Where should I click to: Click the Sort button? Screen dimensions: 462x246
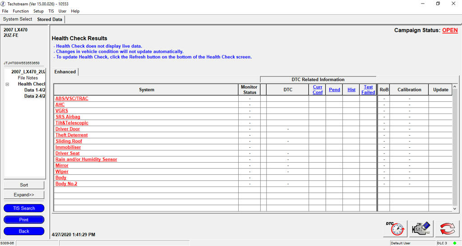pyautogui.click(x=24, y=185)
